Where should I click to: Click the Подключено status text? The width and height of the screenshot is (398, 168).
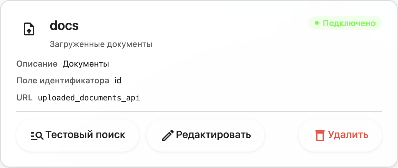click(349, 23)
